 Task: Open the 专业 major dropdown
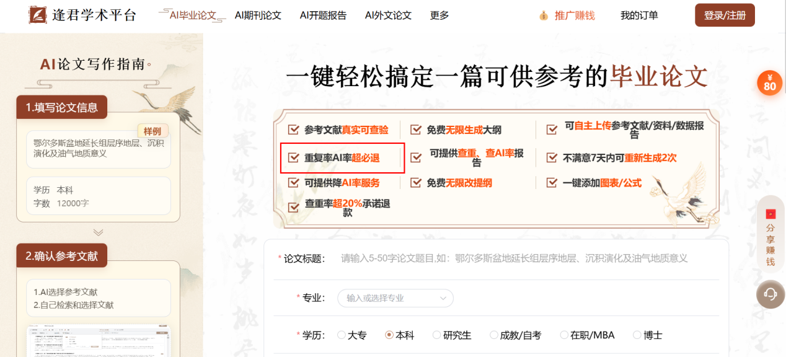(395, 298)
